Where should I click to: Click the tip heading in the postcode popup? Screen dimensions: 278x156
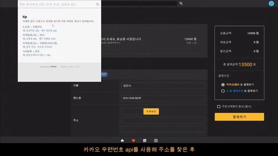click(x=25, y=17)
